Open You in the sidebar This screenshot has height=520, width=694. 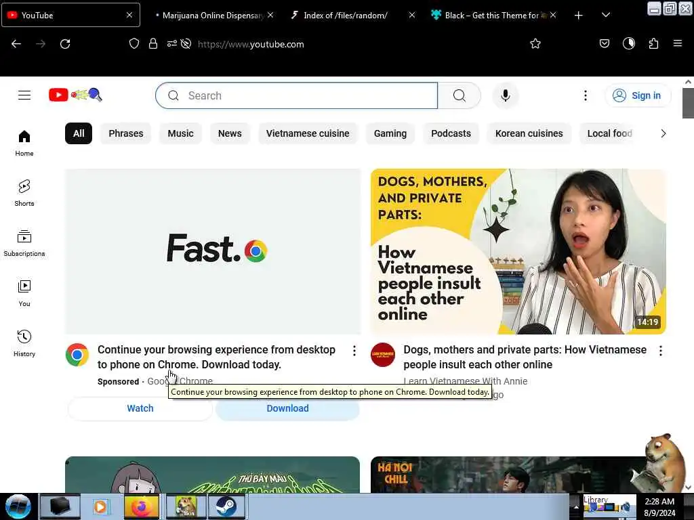pos(24,293)
